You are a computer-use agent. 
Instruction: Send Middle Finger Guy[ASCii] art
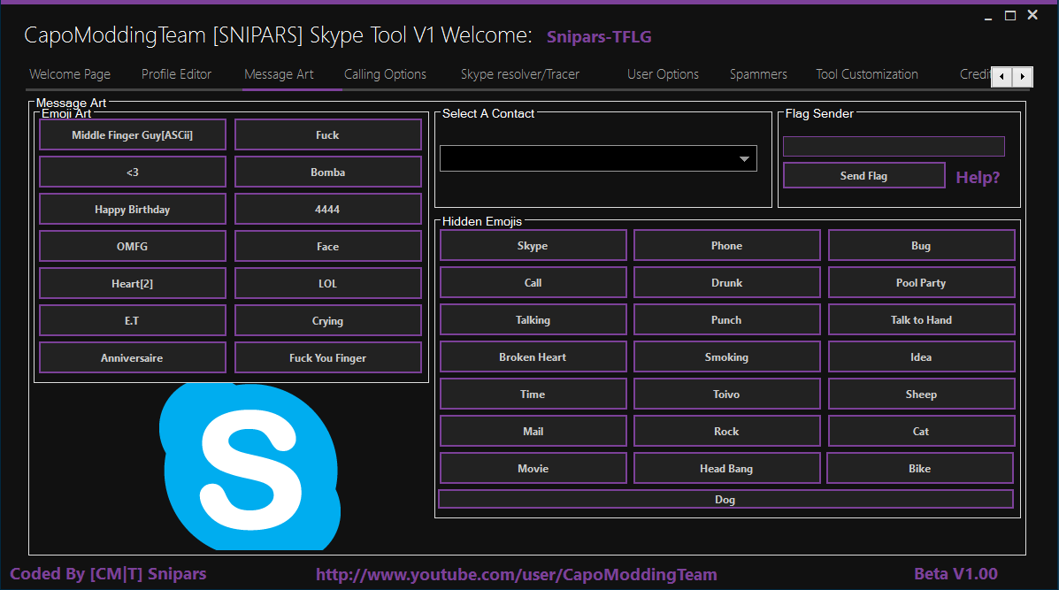click(133, 135)
